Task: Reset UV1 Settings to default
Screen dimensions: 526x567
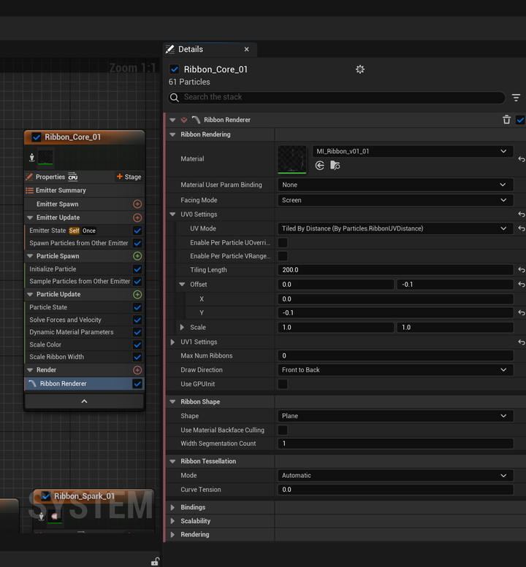Action: (522, 342)
